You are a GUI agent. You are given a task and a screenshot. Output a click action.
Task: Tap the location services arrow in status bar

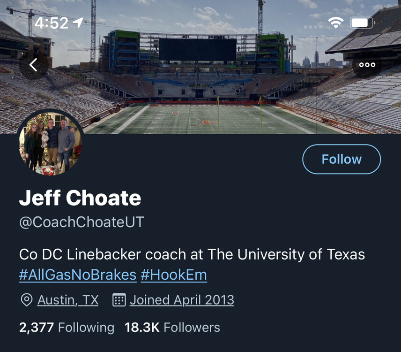[78, 23]
